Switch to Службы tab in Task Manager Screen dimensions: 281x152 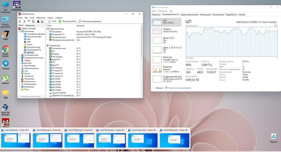click(x=242, y=15)
